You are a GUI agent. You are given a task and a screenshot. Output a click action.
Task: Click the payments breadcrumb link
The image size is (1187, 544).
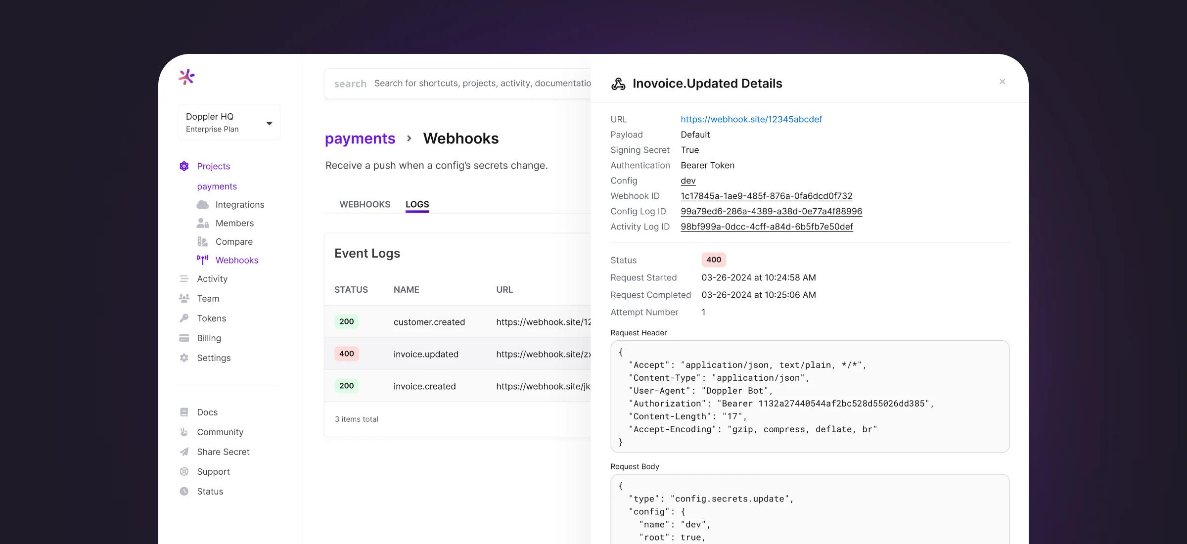click(x=360, y=138)
